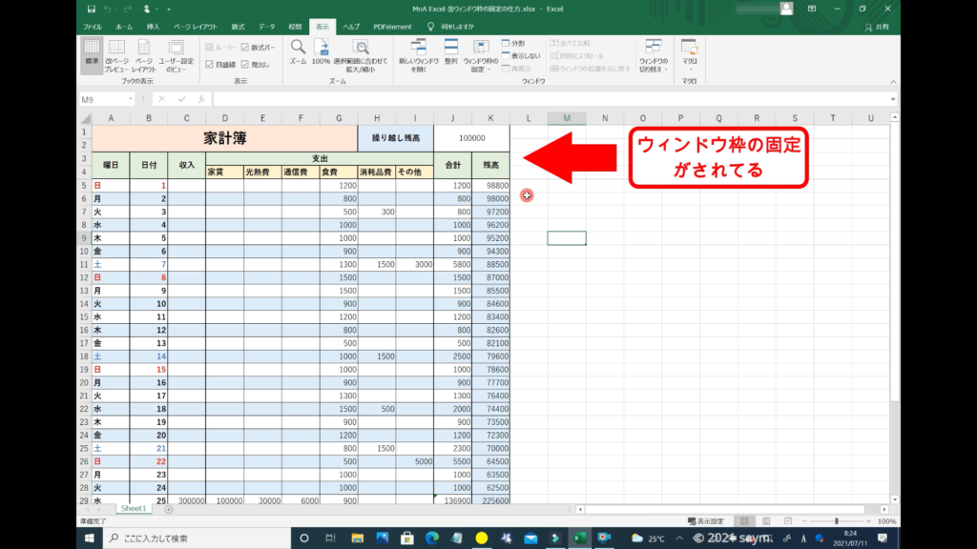Open ウィンドウの切り替え switch windows dropdown
The image size is (977, 549).
654,55
